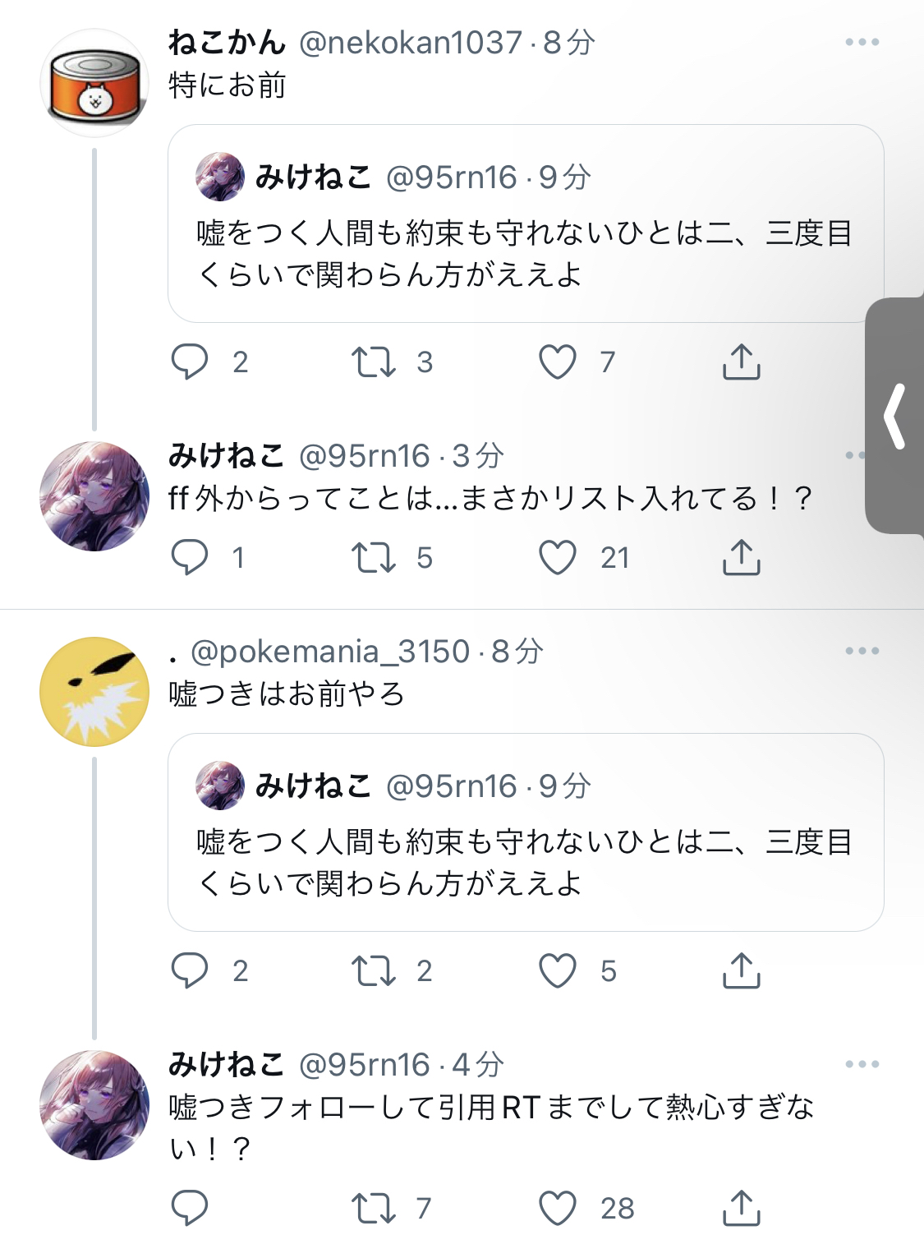The width and height of the screenshot is (924, 1258).
Task: Open the @pokemania_3150 profile handle
Action: pyautogui.click(x=330, y=652)
